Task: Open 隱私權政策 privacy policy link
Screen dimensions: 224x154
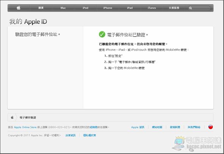Action: click(x=90, y=135)
